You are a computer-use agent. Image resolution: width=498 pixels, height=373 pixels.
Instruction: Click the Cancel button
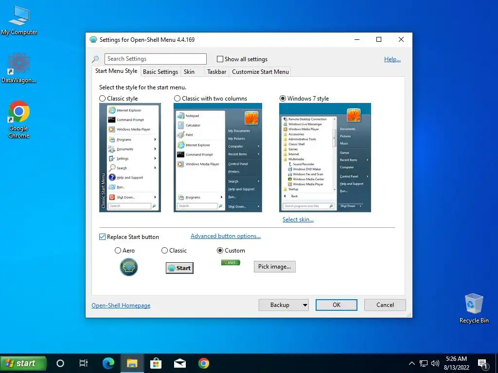(x=385, y=305)
